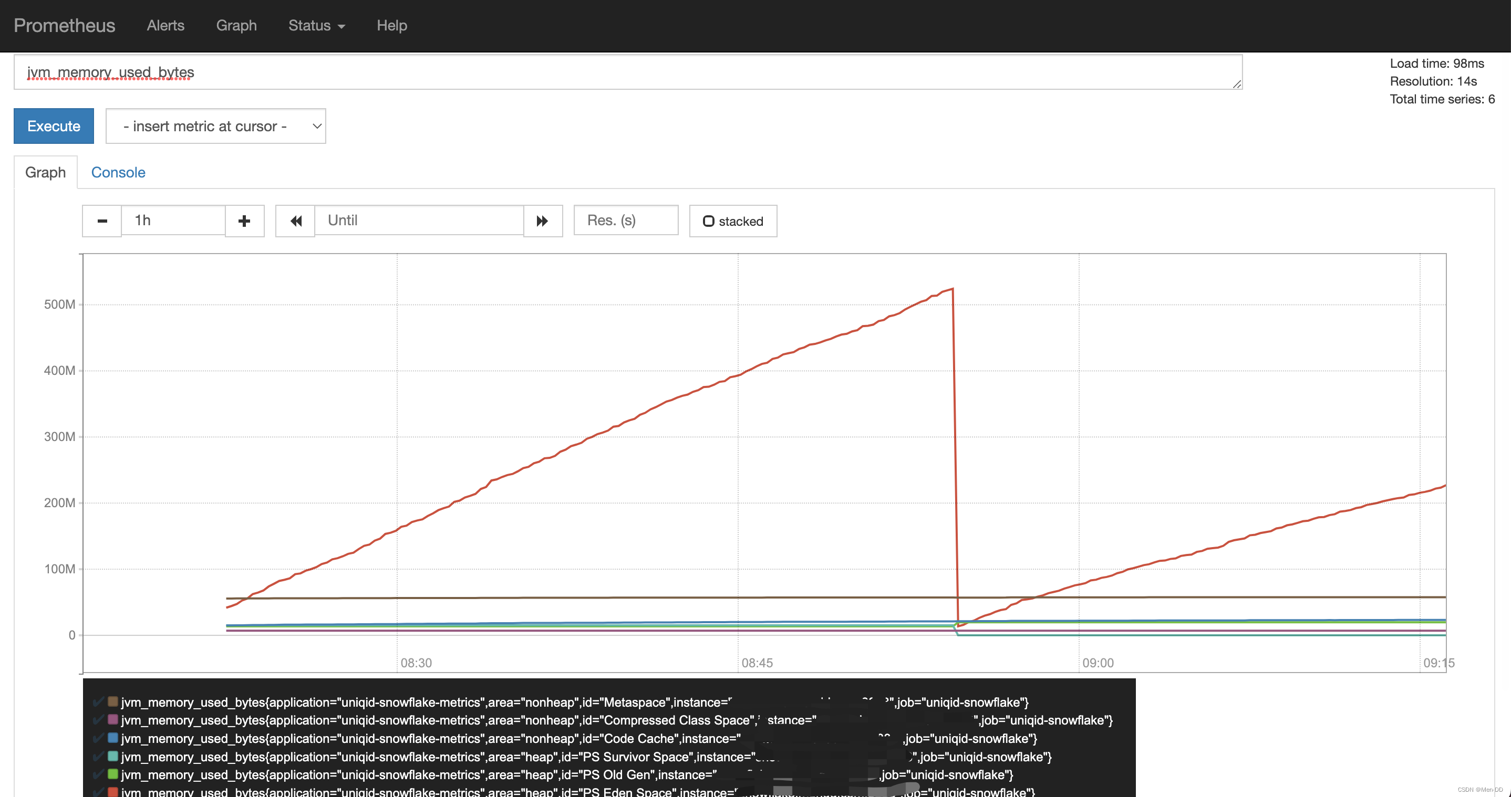Toggle the stacked graph checkbox
Screen dimensions: 1511x797
tap(709, 221)
